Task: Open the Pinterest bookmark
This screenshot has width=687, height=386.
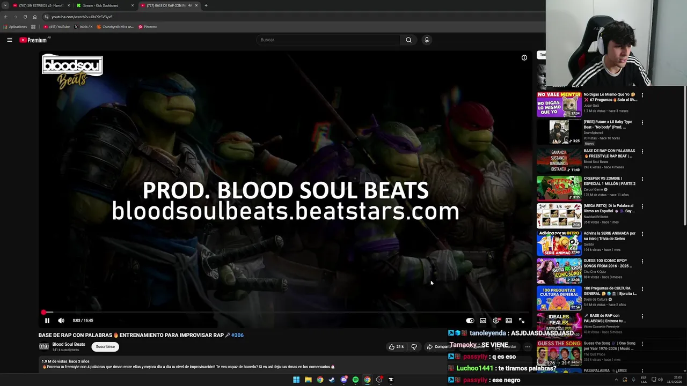Action: tap(148, 27)
